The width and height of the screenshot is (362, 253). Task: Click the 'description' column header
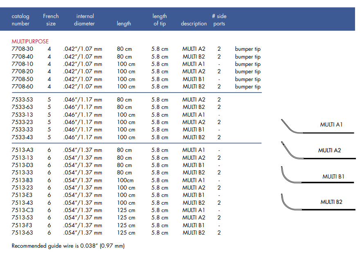pos(194,23)
